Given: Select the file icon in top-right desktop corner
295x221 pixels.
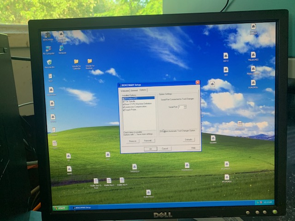Looking at the screenshot, I should pos(253,29).
